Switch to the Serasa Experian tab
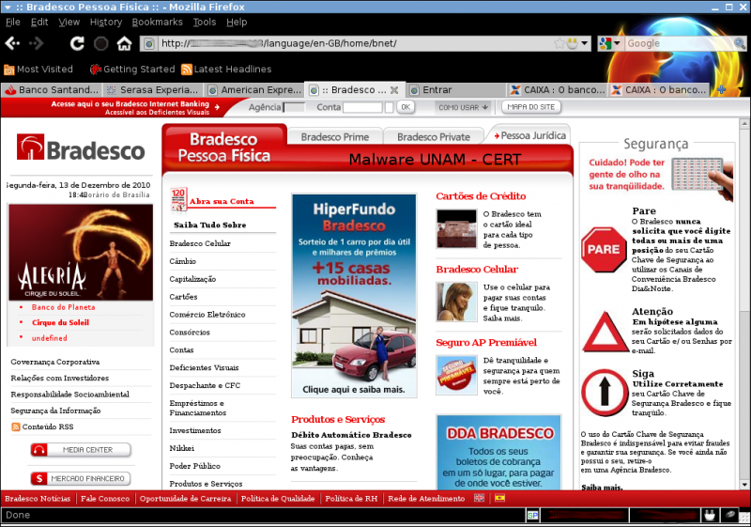This screenshot has width=751, height=527. 152,90
